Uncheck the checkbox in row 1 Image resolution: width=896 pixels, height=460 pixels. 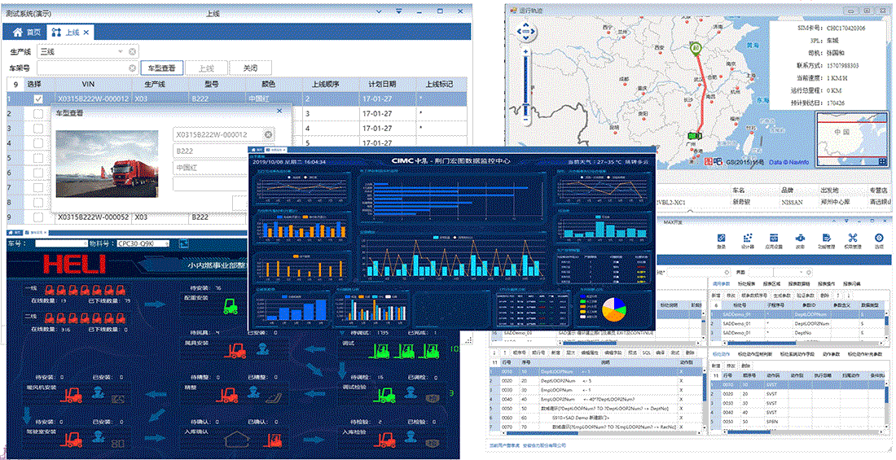click(x=37, y=99)
